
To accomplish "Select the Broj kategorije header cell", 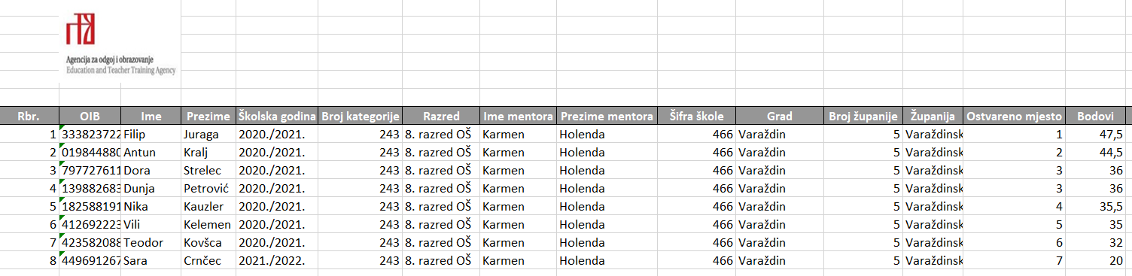I will click(x=360, y=117).
